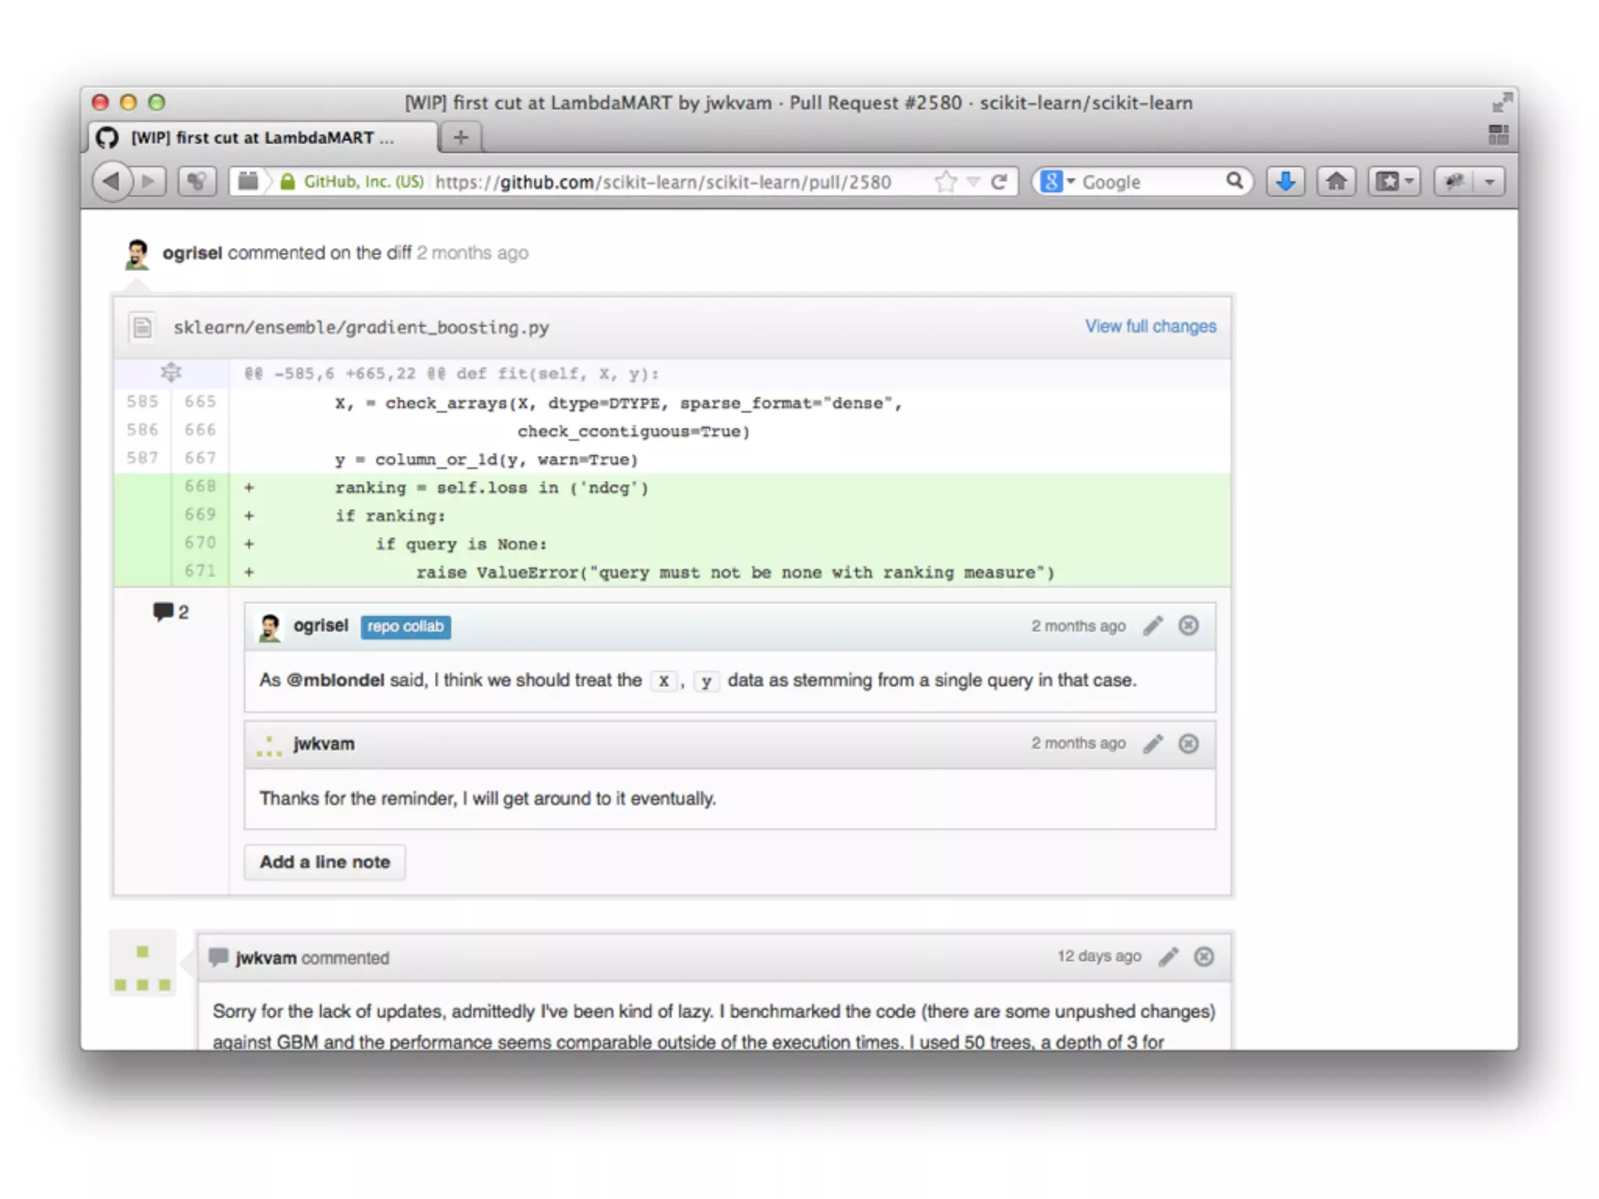Delete the 12 days ago comment
1599x1199 pixels.
[x=1204, y=957]
